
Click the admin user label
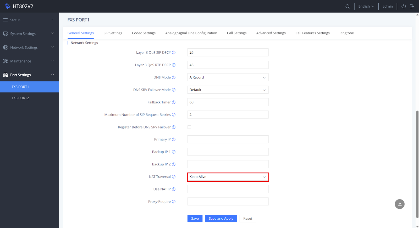click(x=388, y=6)
